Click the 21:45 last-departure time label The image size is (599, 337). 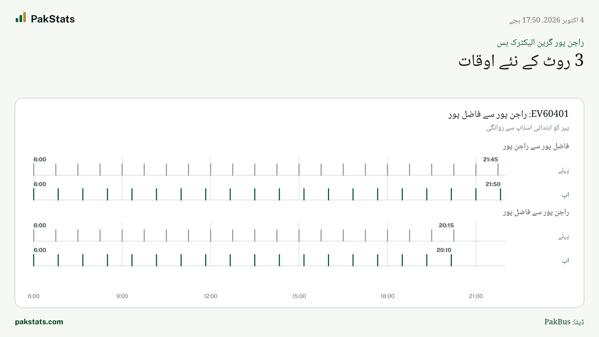click(490, 160)
